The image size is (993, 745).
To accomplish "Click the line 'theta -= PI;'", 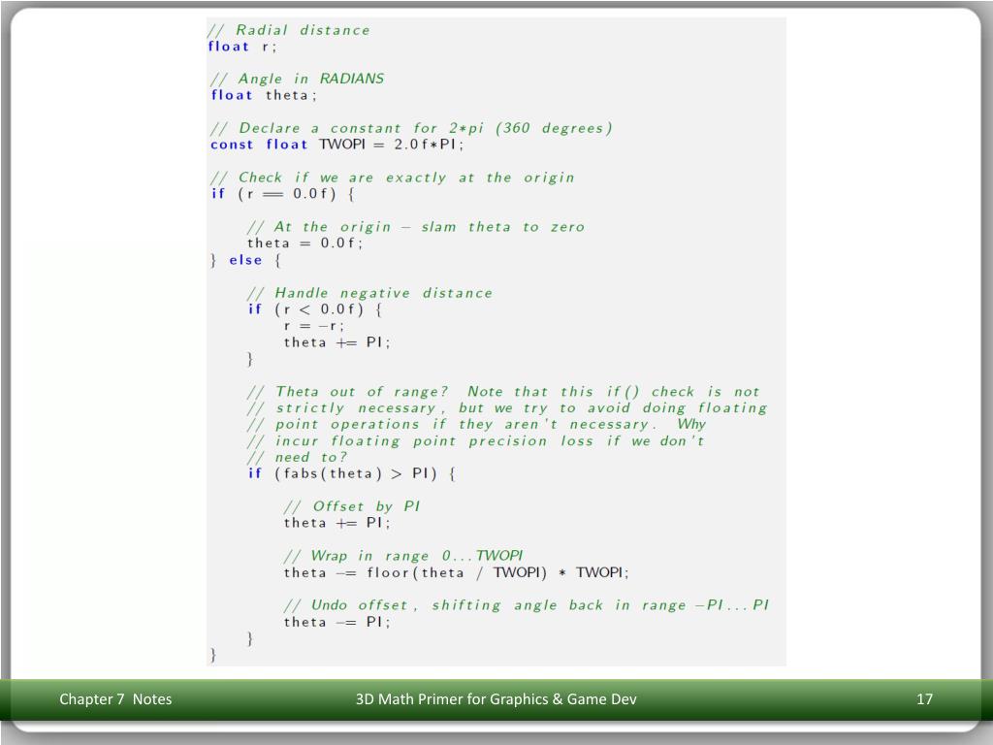I will pyautogui.click(x=336, y=622).
